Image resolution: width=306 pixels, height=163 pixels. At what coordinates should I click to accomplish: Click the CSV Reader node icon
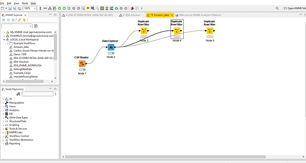(x=82, y=64)
